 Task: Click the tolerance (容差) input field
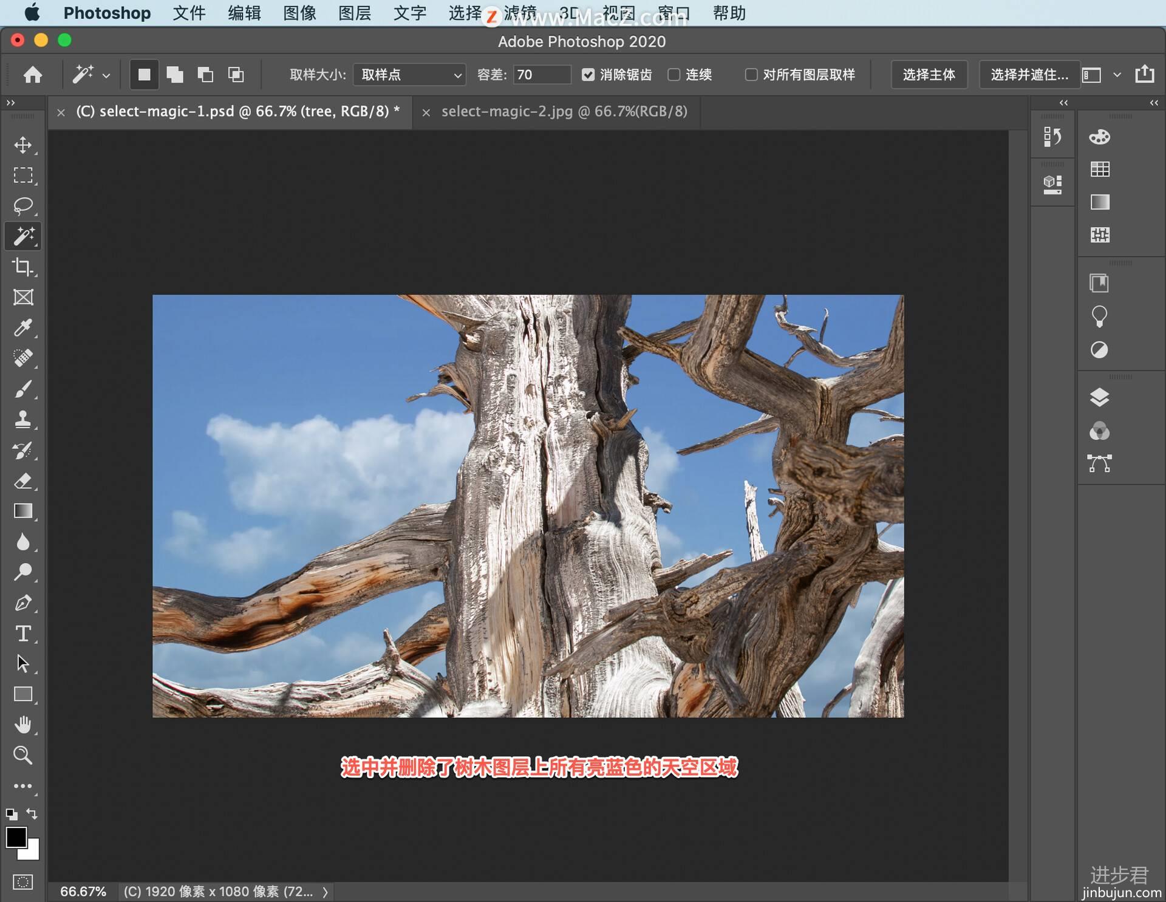542,75
